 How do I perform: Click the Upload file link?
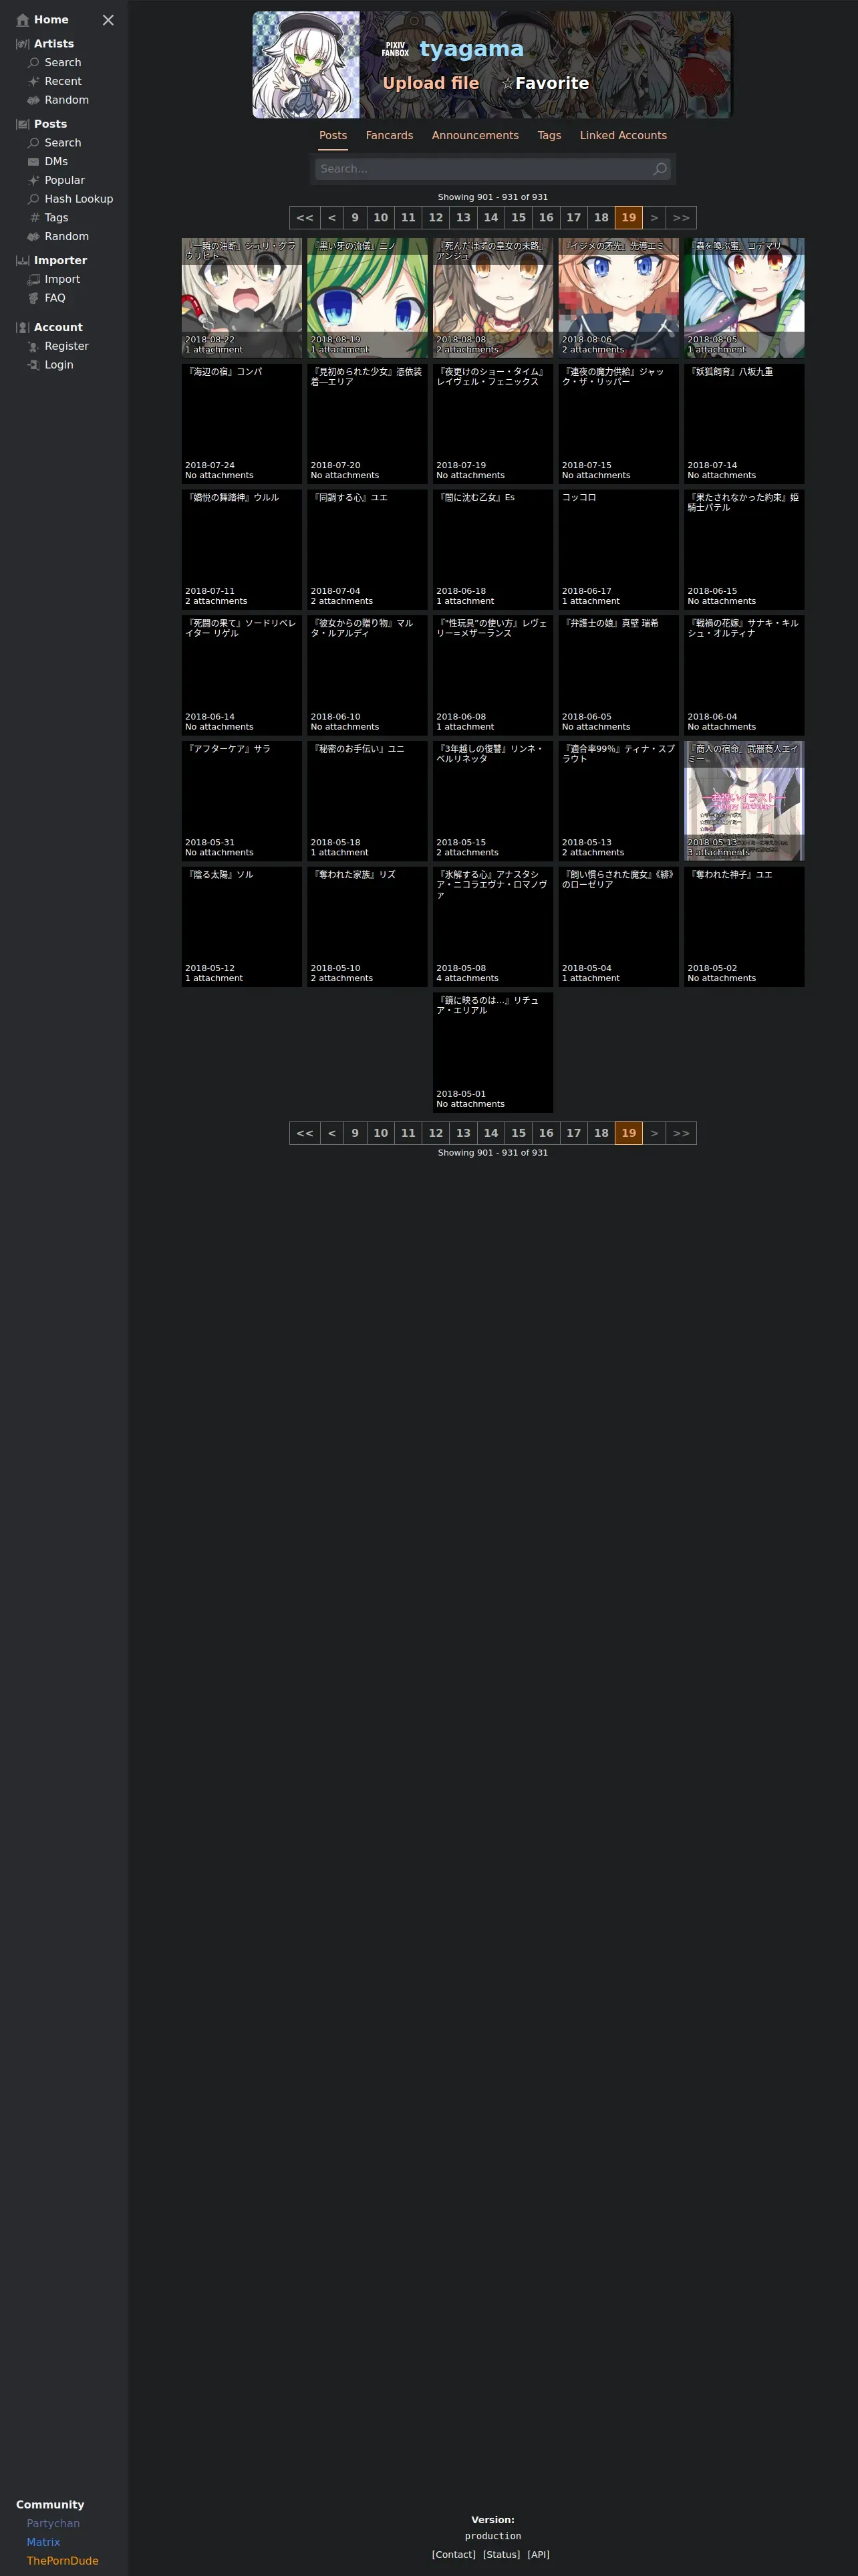point(430,83)
